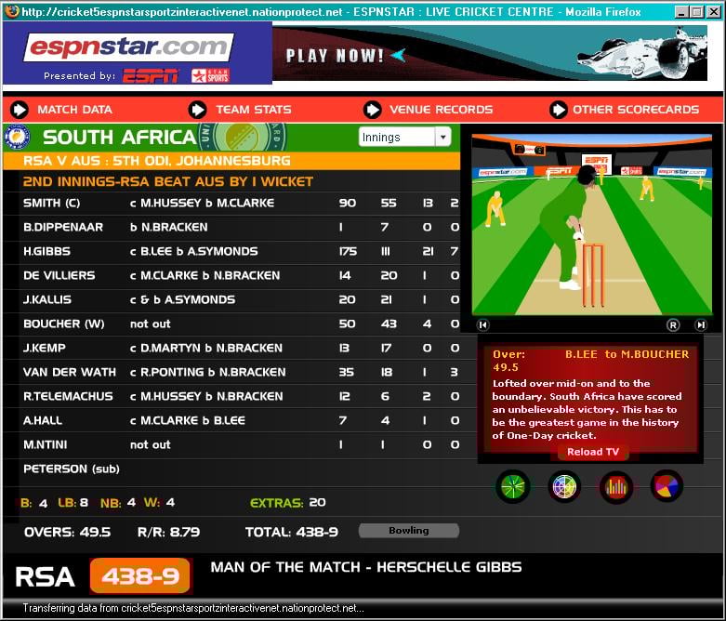The image size is (726, 621).
Task: Skip to previous ball in replay
Action: tap(483, 325)
